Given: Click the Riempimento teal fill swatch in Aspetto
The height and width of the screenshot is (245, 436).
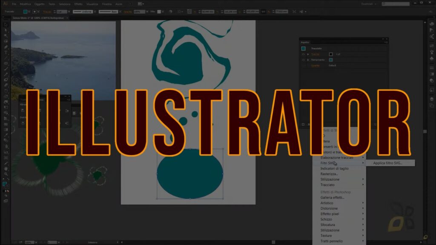Looking at the screenshot, I should [x=330, y=60].
